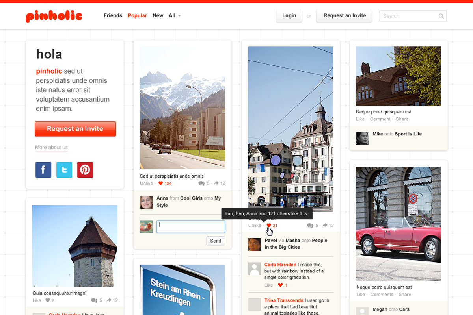This screenshot has width=473, height=315.
Task: Click share arrow next to 21 likes post
Action: (x=325, y=226)
